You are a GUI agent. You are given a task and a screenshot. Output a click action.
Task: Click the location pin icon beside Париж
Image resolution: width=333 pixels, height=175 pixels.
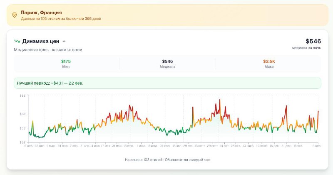(15, 15)
